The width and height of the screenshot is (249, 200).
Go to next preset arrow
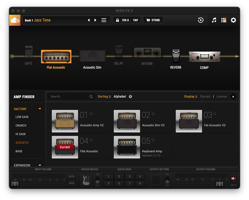[x=95, y=20]
